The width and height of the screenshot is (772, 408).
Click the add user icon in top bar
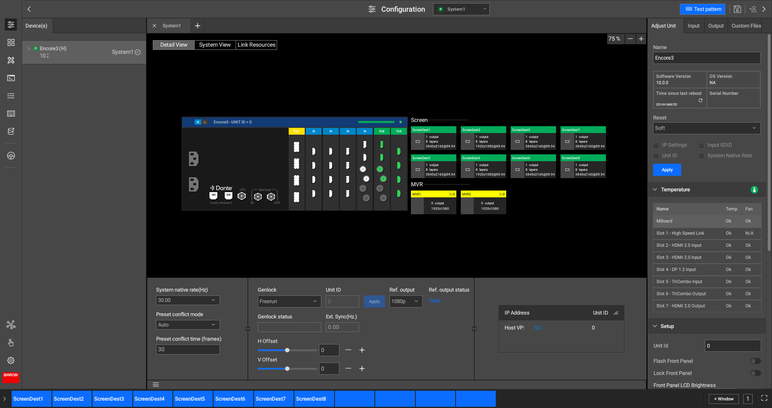coord(753,9)
